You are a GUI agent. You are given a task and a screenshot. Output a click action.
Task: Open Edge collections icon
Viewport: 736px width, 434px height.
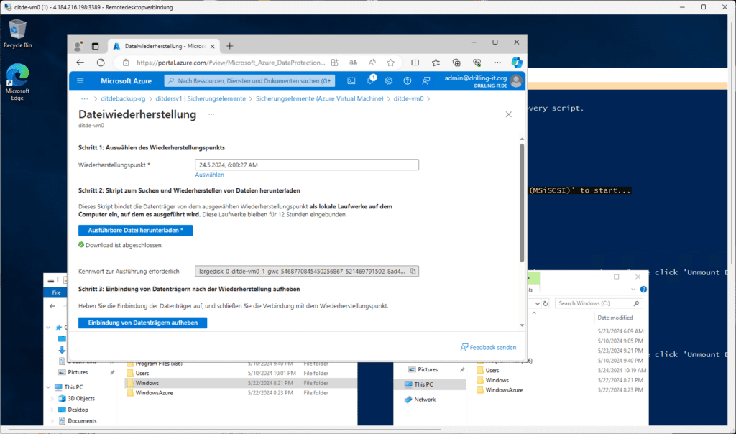click(456, 63)
